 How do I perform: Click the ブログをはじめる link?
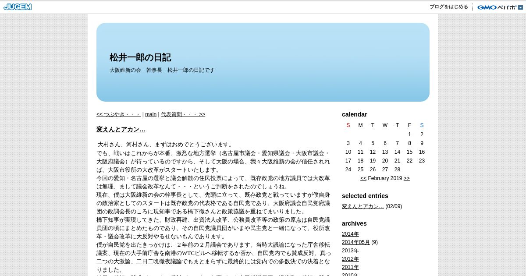[449, 7]
